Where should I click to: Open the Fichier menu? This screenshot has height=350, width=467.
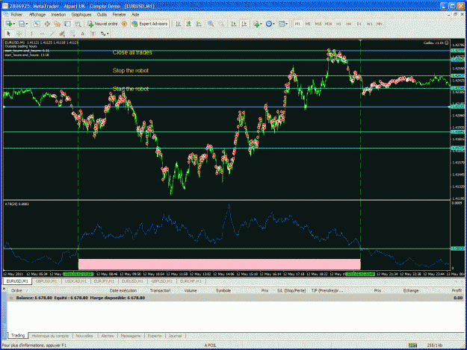point(16,14)
